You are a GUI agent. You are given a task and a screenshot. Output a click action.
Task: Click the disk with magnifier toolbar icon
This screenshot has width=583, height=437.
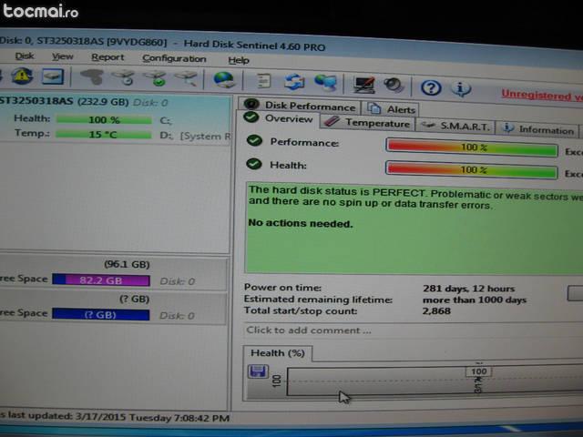186,79
